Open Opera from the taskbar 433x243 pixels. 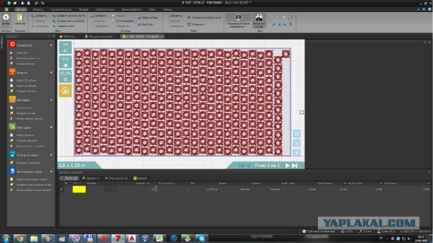(x=104, y=238)
